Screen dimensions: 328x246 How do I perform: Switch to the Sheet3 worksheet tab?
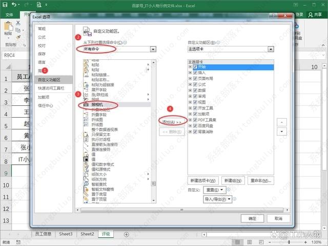point(66,234)
